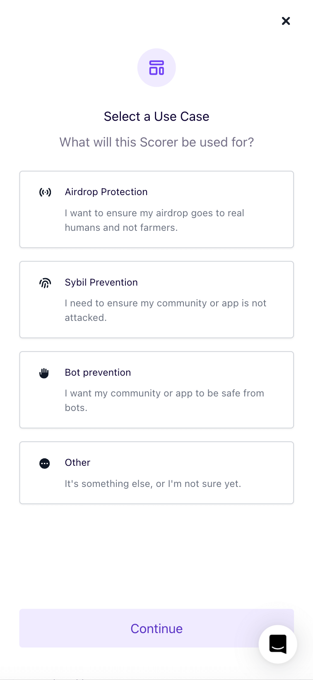Screen dimensions: 313x680
Task: Continue to the next step
Action: (x=156, y=628)
